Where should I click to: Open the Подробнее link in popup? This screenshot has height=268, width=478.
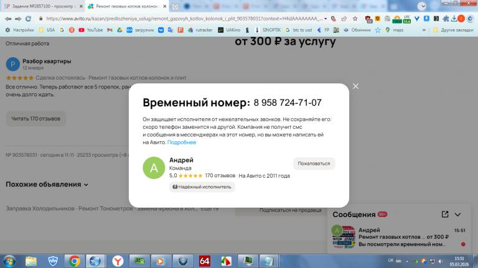point(182,142)
